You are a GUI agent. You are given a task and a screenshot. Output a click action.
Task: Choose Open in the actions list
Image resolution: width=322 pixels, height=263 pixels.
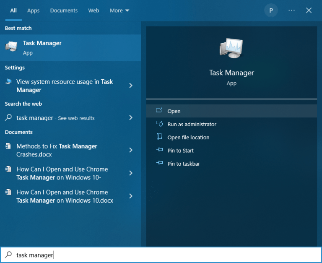(231, 111)
